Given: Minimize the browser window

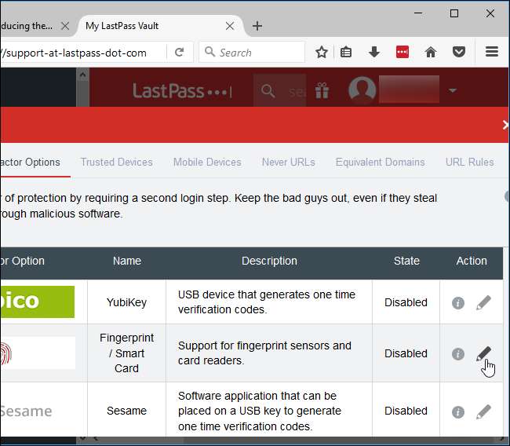Looking at the screenshot, I should [x=418, y=13].
